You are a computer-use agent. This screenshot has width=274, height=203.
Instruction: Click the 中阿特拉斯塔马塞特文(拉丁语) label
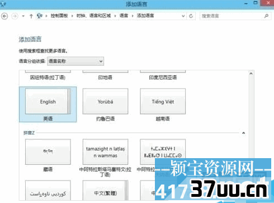105,172
